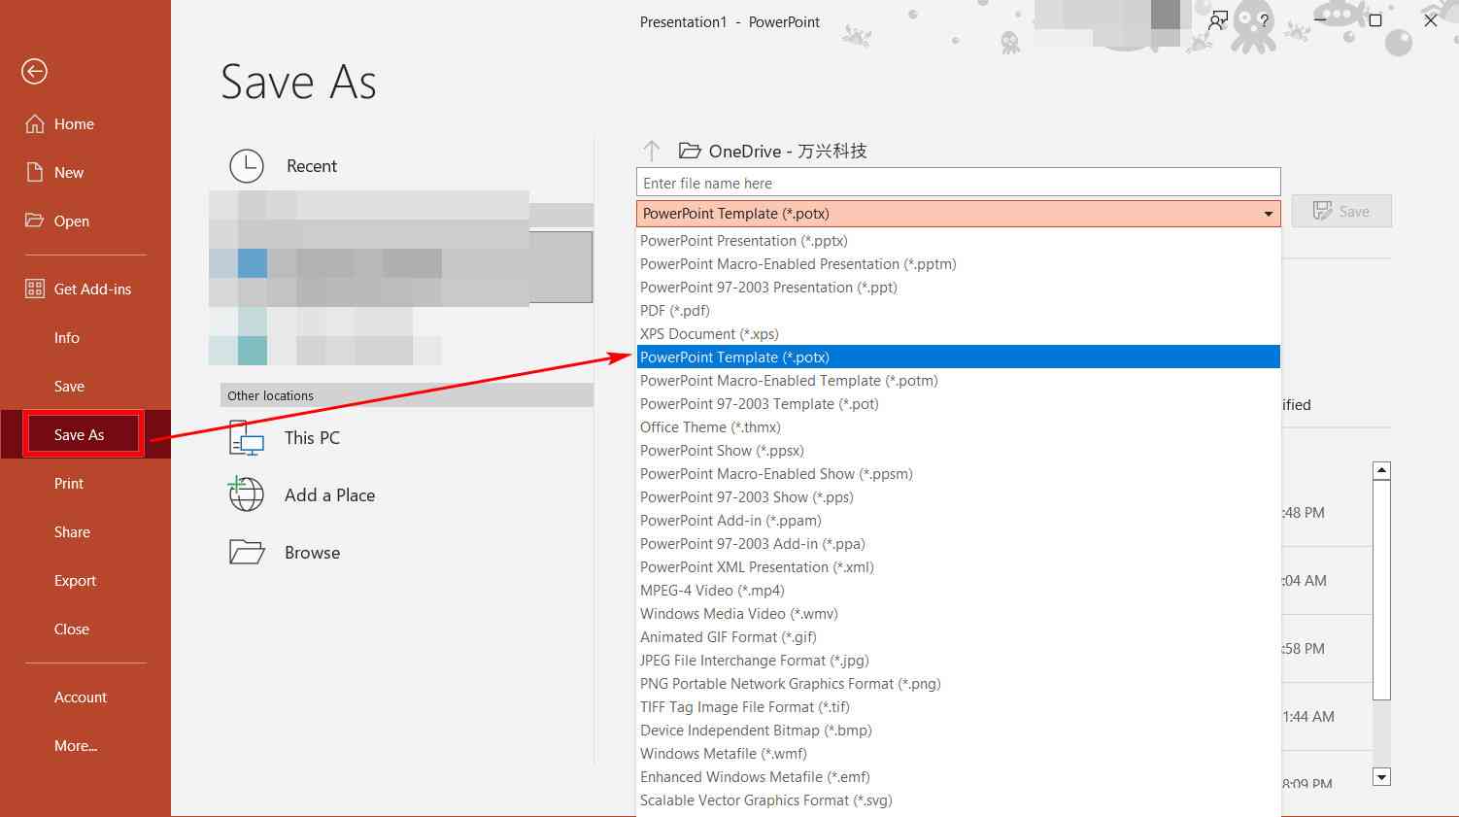Click the help question mark icon
The height and width of the screenshot is (817, 1459).
coord(1264,19)
